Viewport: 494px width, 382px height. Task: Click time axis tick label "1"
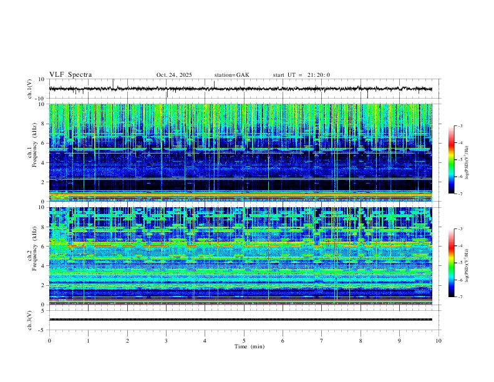coord(88,341)
